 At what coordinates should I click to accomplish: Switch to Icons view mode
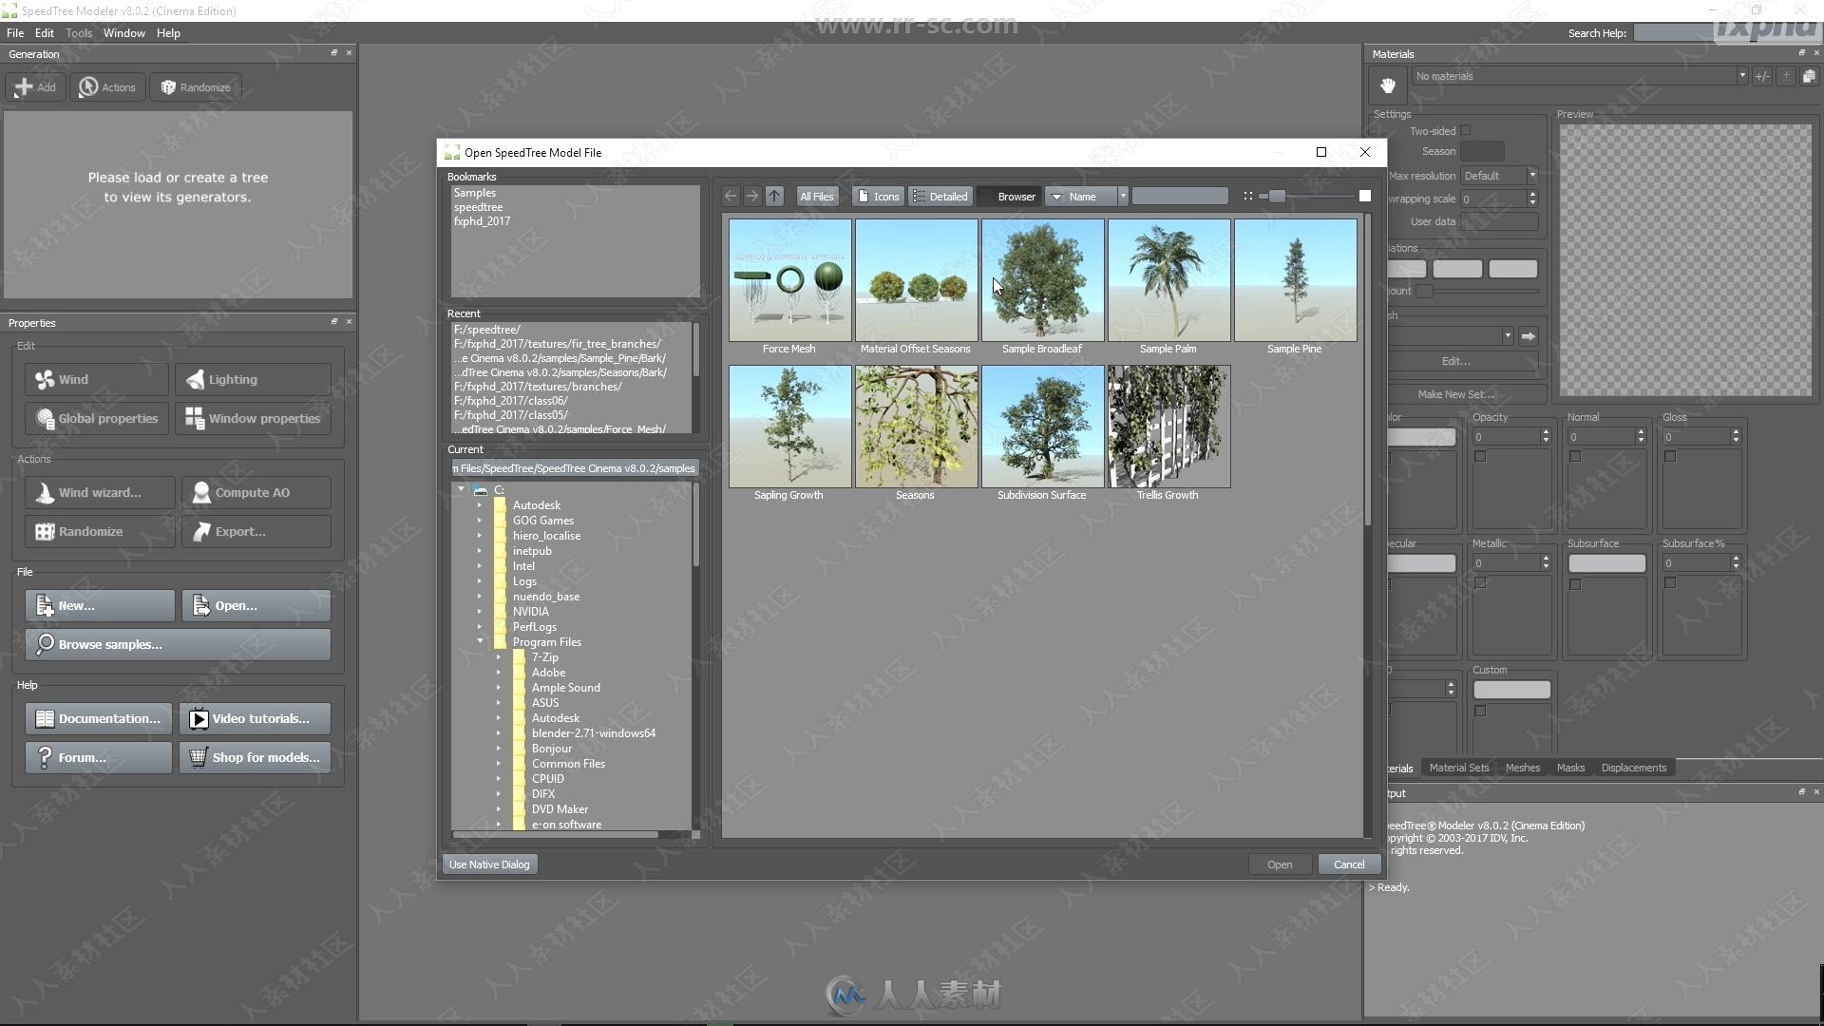(878, 196)
